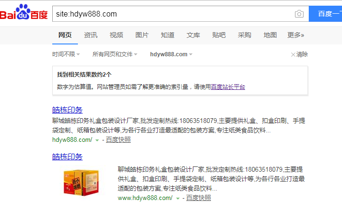The width and height of the screenshot is (342, 209).
Task: Click the Baidu logo
Action: pyautogui.click(x=24, y=13)
